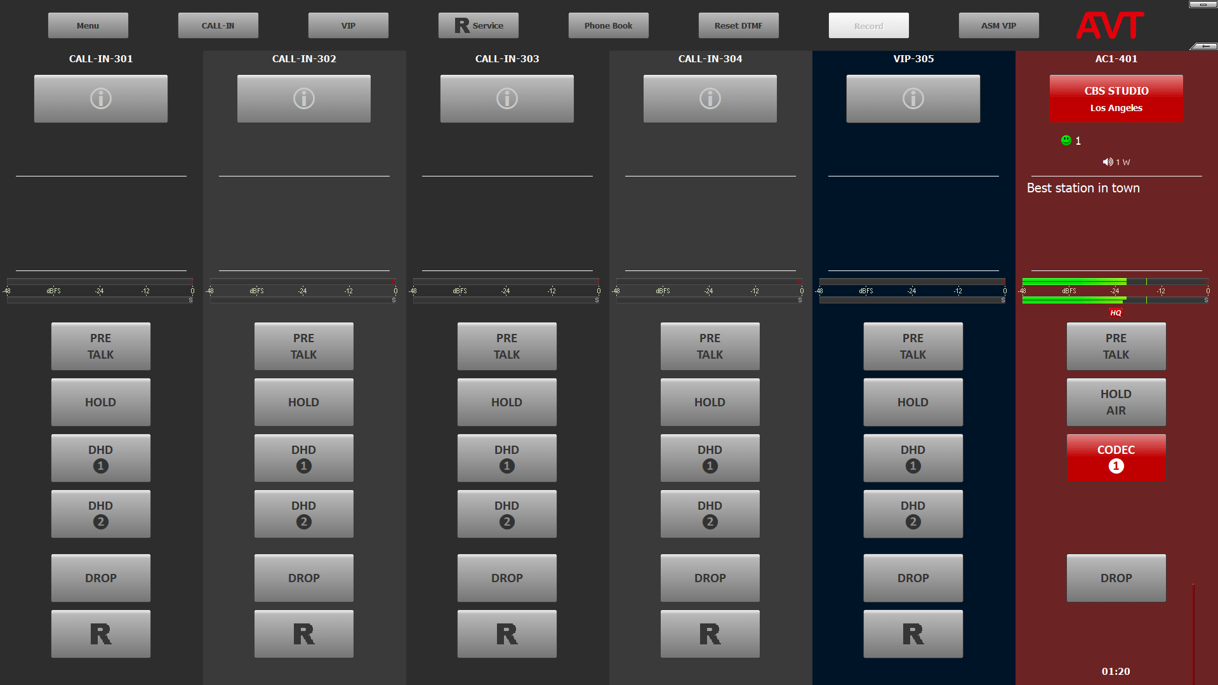Click the green smiley status icon

[x=1066, y=140]
